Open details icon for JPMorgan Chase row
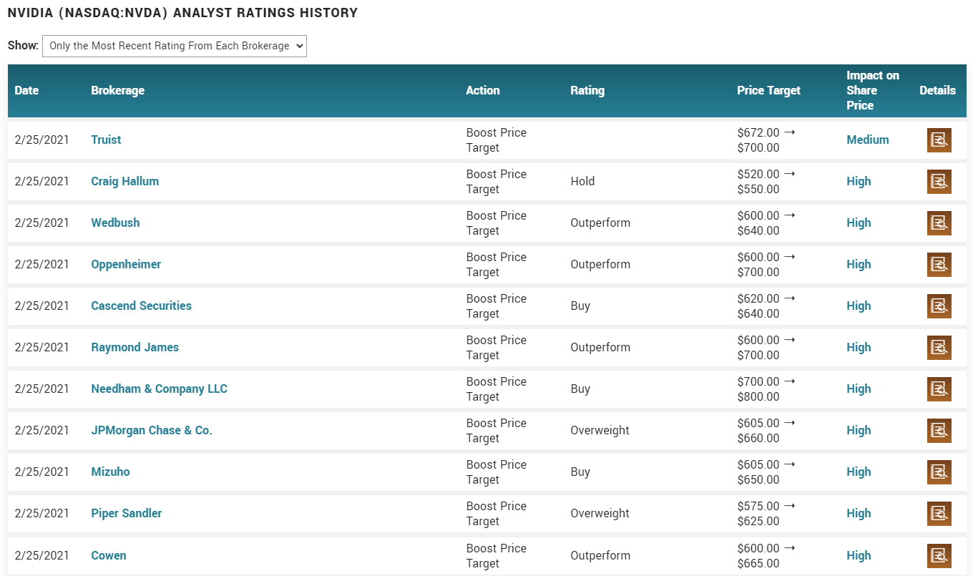 click(x=939, y=431)
